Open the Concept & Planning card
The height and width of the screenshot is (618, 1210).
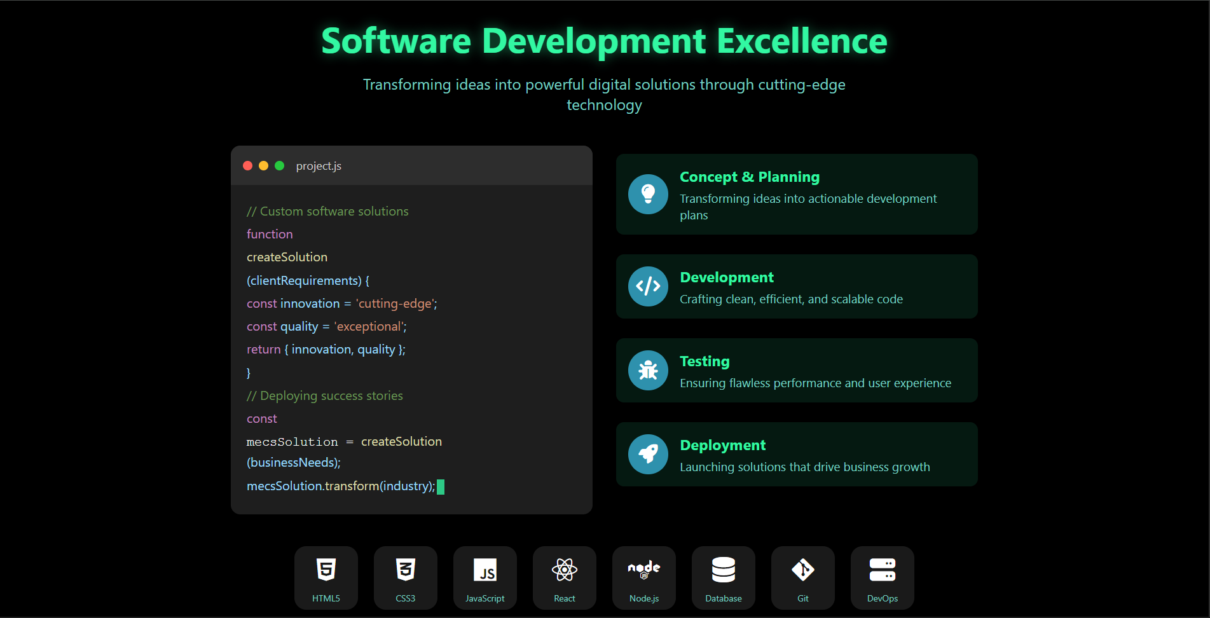coord(797,195)
